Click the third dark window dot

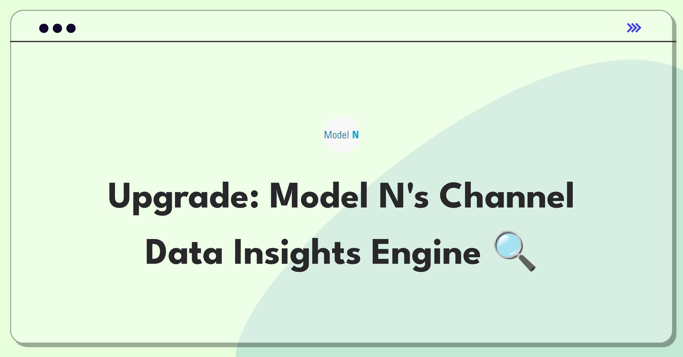tap(71, 28)
